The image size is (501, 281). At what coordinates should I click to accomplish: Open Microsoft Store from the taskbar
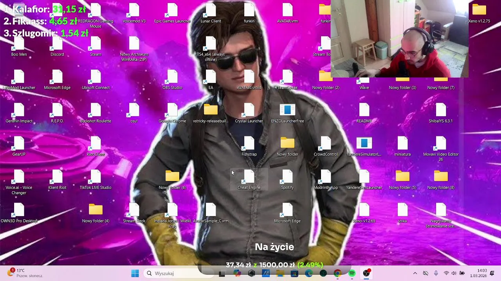(294, 273)
